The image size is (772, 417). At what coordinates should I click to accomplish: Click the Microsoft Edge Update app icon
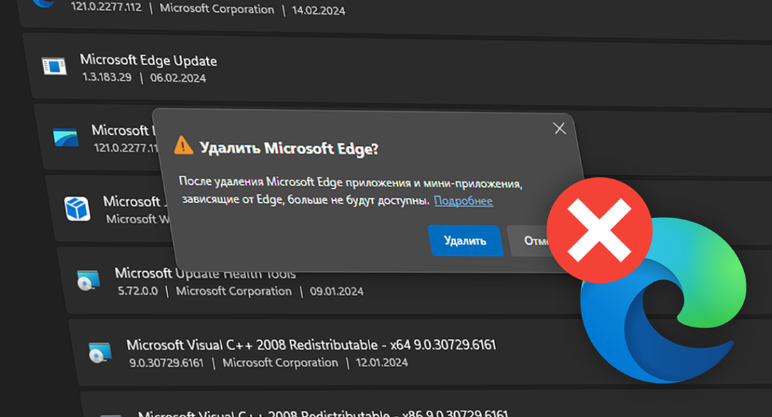(x=54, y=66)
